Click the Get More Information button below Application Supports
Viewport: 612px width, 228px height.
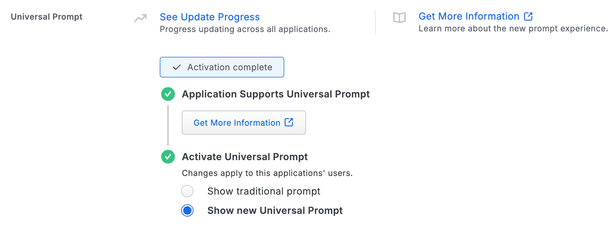(244, 122)
